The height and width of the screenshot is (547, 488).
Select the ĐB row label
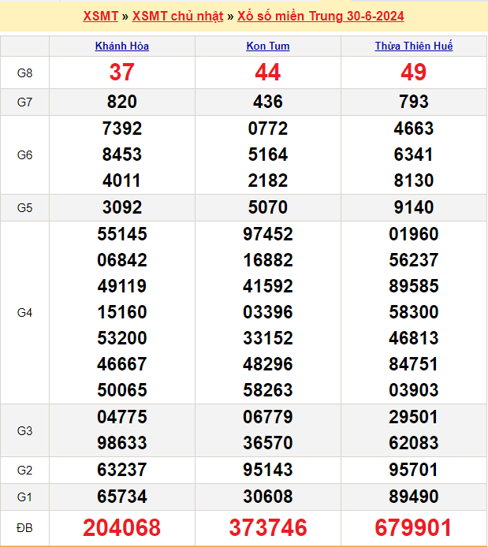click(x=24, y=528)
